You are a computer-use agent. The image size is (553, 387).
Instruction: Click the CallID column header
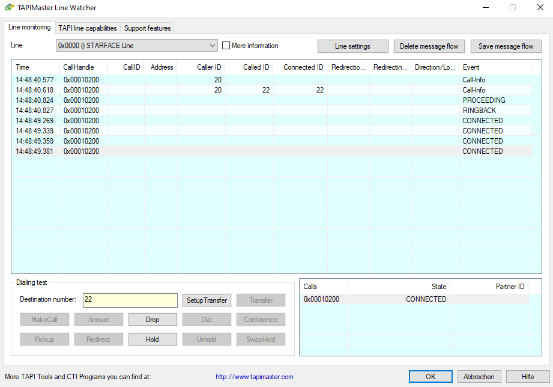[x=126, y=67]
